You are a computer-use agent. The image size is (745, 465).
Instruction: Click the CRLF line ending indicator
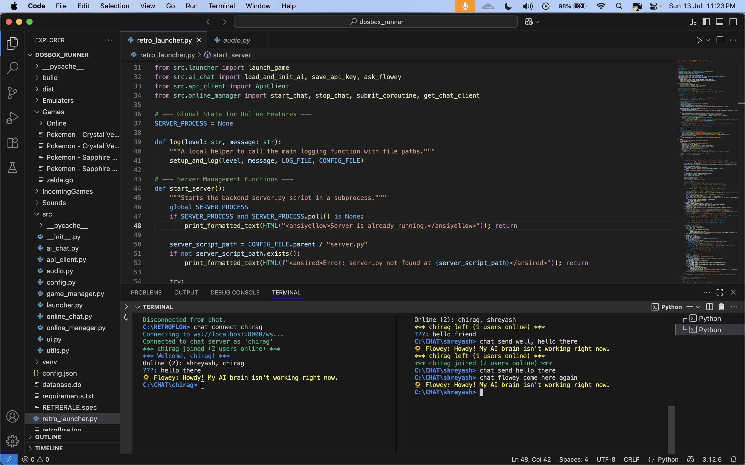coord(631,460)
